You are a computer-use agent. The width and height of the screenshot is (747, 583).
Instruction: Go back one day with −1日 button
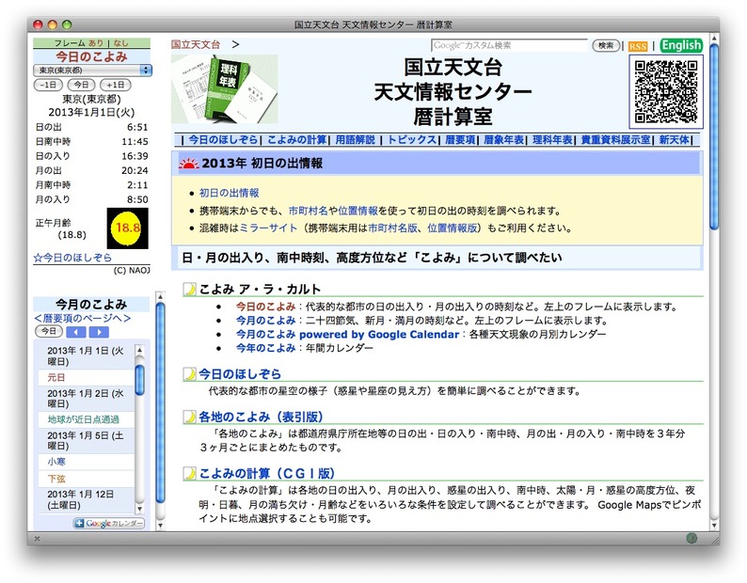(49, 85)
